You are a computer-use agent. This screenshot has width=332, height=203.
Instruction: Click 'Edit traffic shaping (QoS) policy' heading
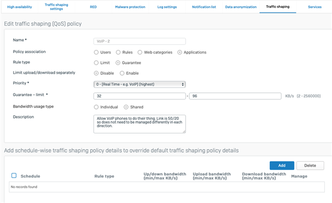coord(43,24)
